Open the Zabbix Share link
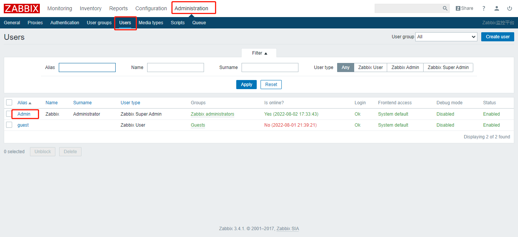Image resolution: width=518 pixels, height=237 pixels. [x=465, y=8]
